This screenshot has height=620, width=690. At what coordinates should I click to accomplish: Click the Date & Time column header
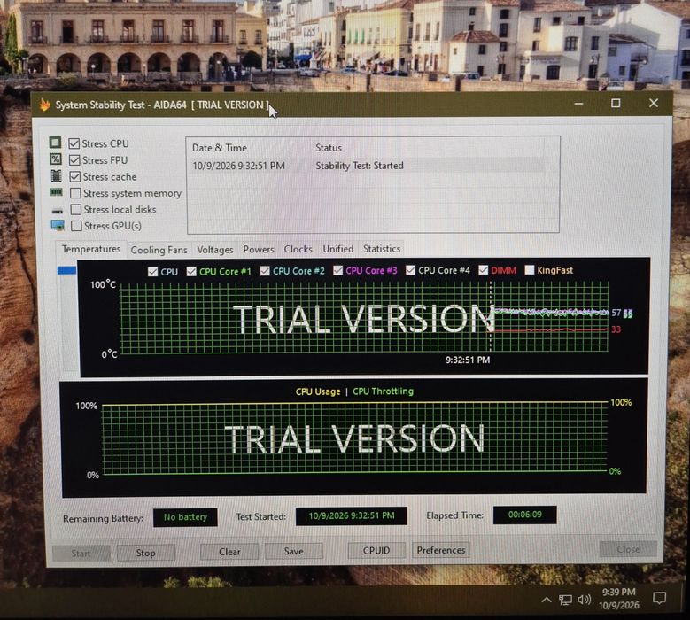point(220,148)
